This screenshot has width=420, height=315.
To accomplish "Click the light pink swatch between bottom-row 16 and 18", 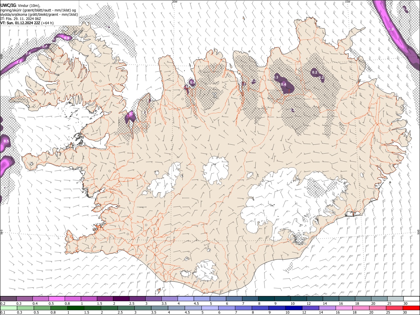I will (344, 308).
